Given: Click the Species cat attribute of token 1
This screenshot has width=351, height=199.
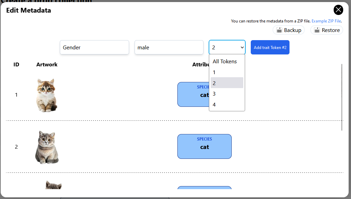Looking at the screenshot, I should click(193, 95).
